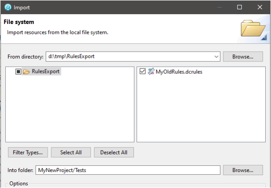
Task: Click the Import dialog application icon
Action: 8,8
